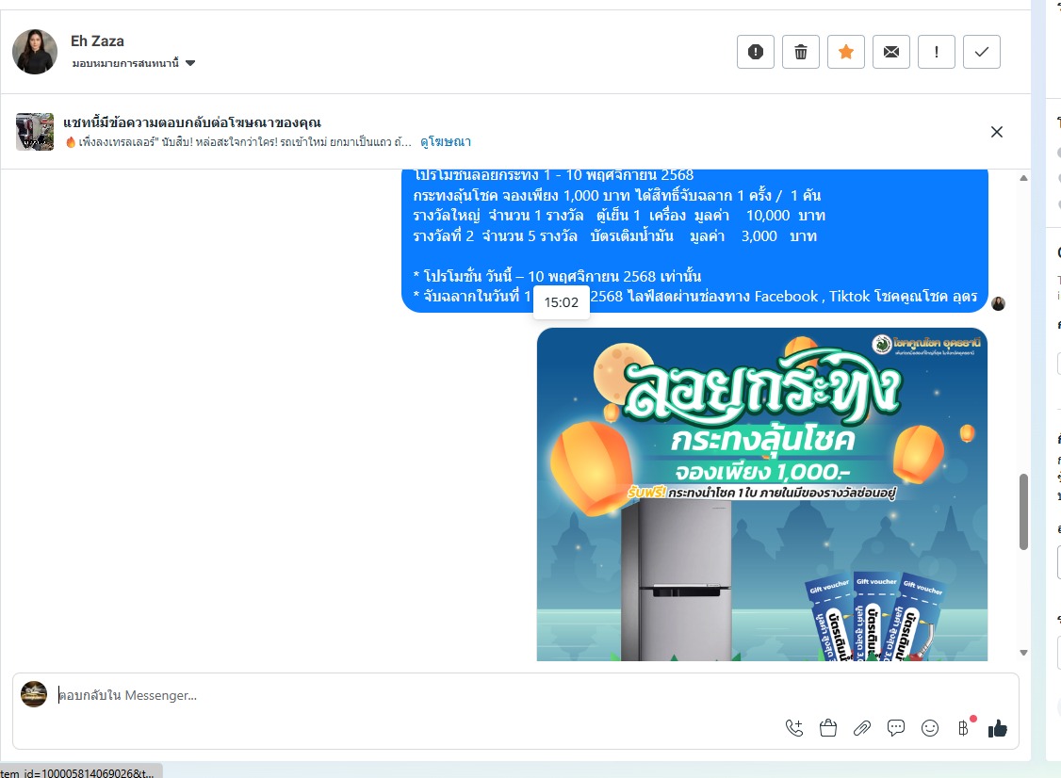1061x778 pixels.
Task: Open the ad thumbnail in banner
Action: 35,132
